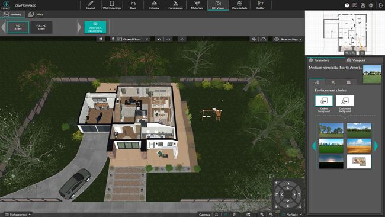Click the layers icon left of terrain icon
This screenshot has height=217, width=385.
click(254, 39)
